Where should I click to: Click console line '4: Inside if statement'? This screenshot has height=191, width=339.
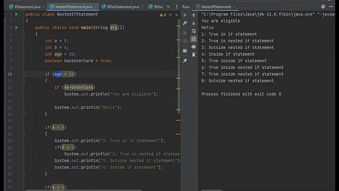228,54
